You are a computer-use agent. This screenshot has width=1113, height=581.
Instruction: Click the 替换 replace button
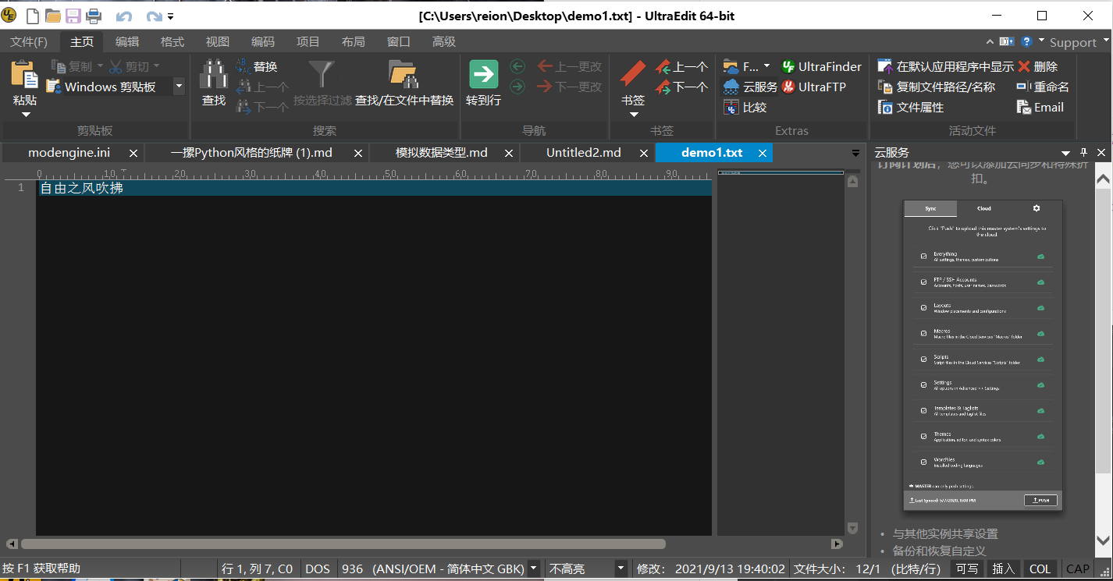[257, 66]
